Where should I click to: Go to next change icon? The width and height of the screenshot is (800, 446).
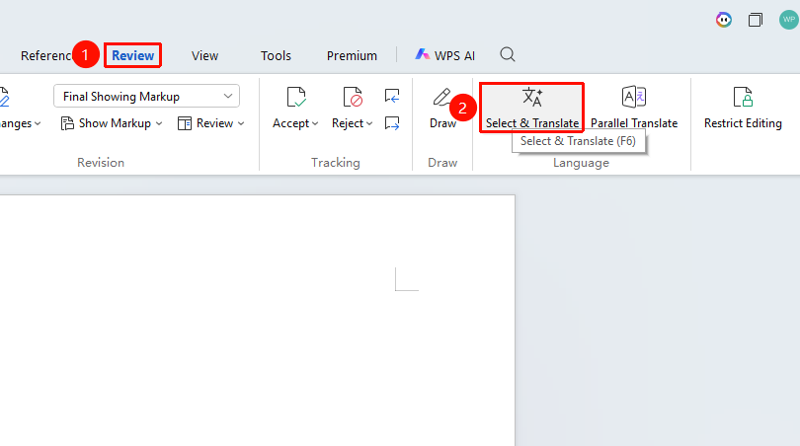pos(392,123)
